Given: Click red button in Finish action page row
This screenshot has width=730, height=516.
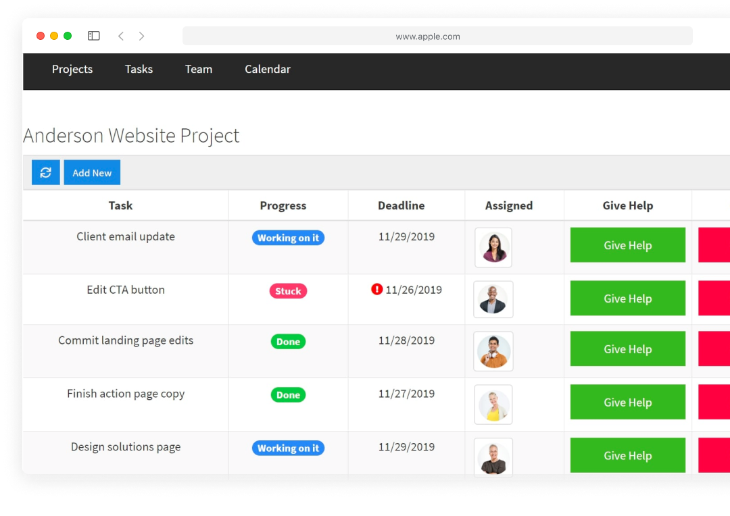Looking at the screenshot, I should [x=714, y=402].
